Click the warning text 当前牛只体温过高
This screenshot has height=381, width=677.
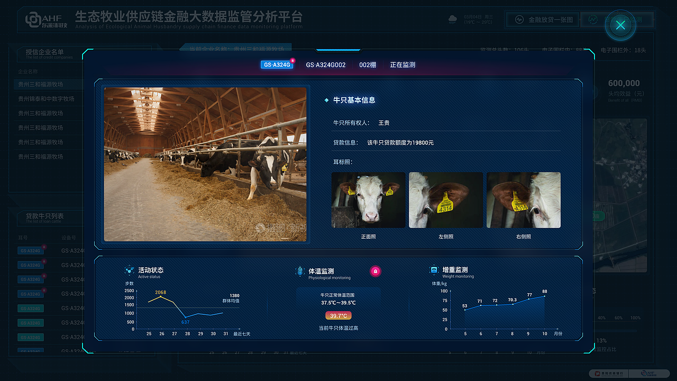pos(338,328)
